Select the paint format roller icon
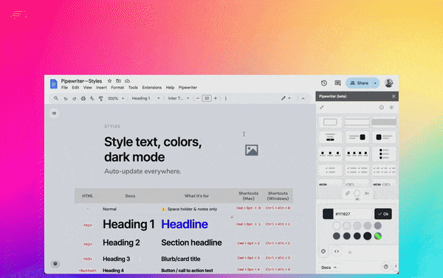This screenshot has height=278, width=443. point(101,99)
